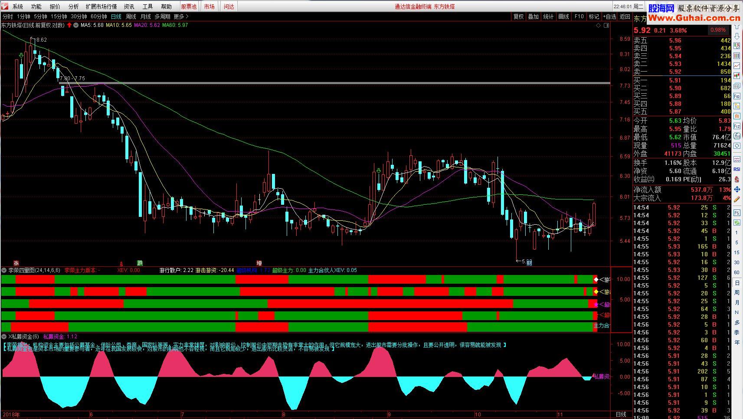Switch to the 周线 weekly tab
Image resolution: width=743 pixels, height=419 pixels.
click(x=131, y=16)
